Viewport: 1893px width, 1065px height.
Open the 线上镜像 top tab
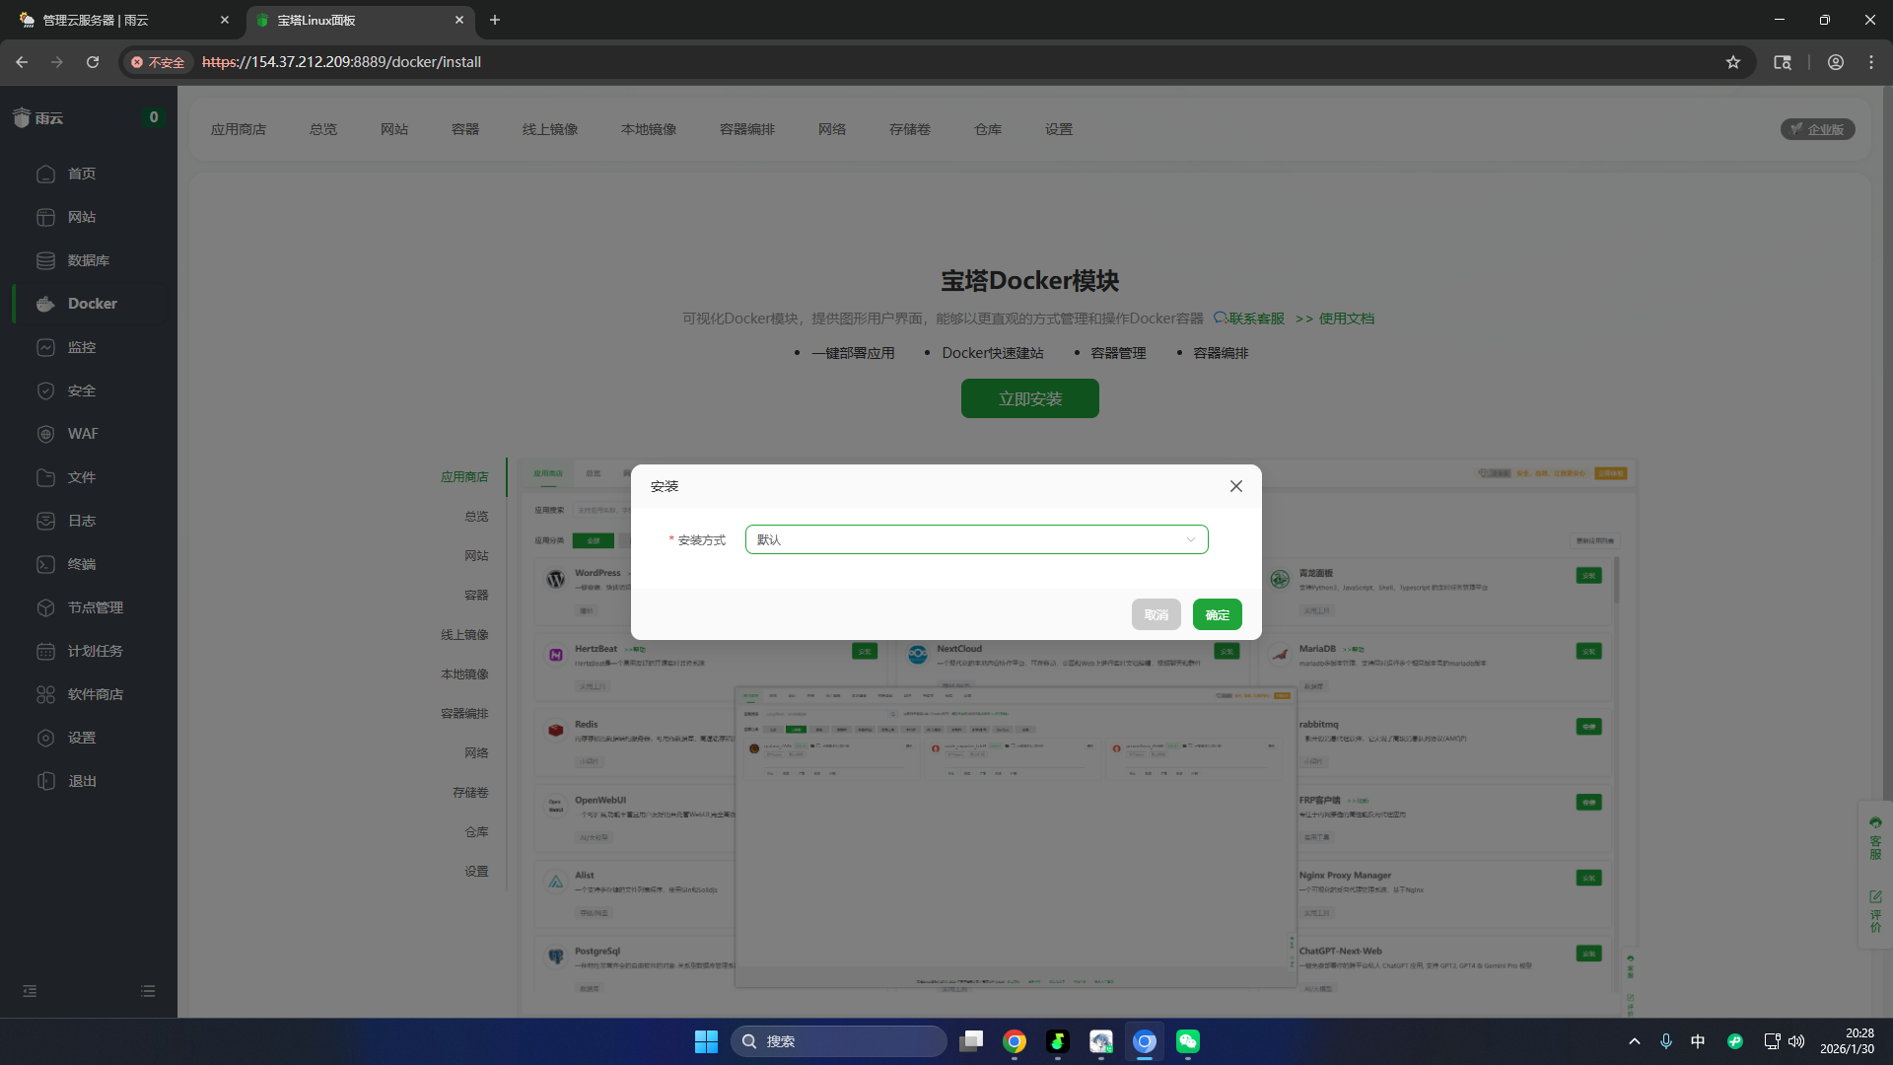click(549, 129)
